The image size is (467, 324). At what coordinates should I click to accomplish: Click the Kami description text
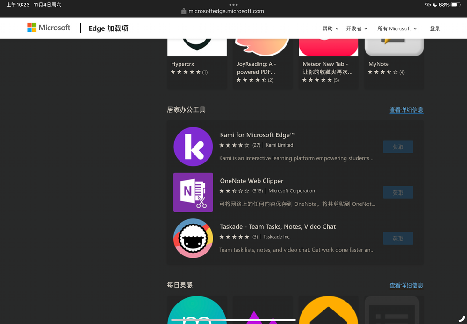pos(296,158)
